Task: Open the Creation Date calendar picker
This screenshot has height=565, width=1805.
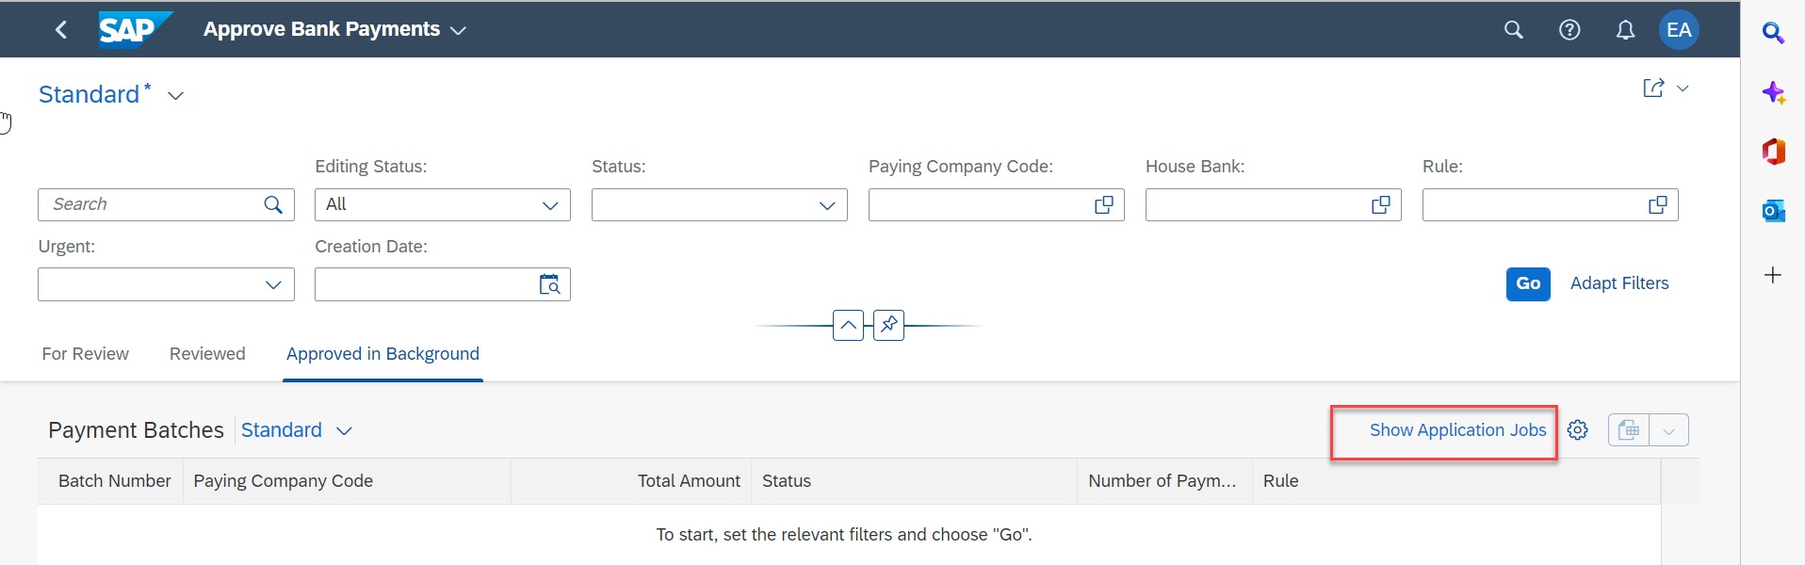Action: pos(549,284)
